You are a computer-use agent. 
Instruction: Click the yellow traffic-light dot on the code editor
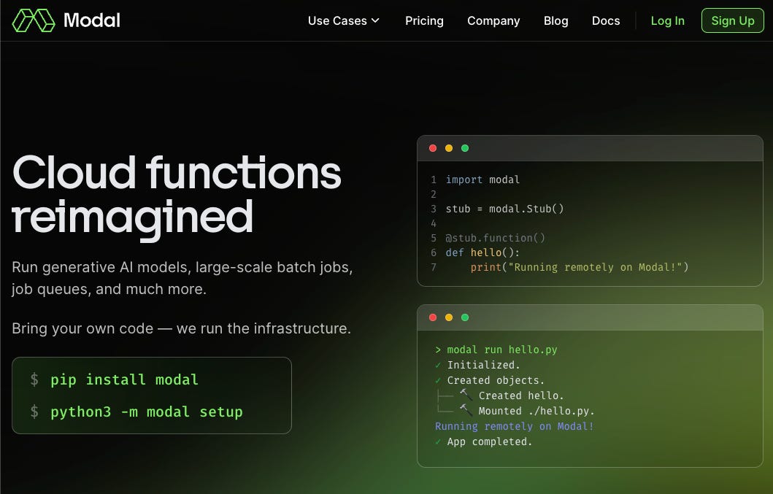(448, 147)
